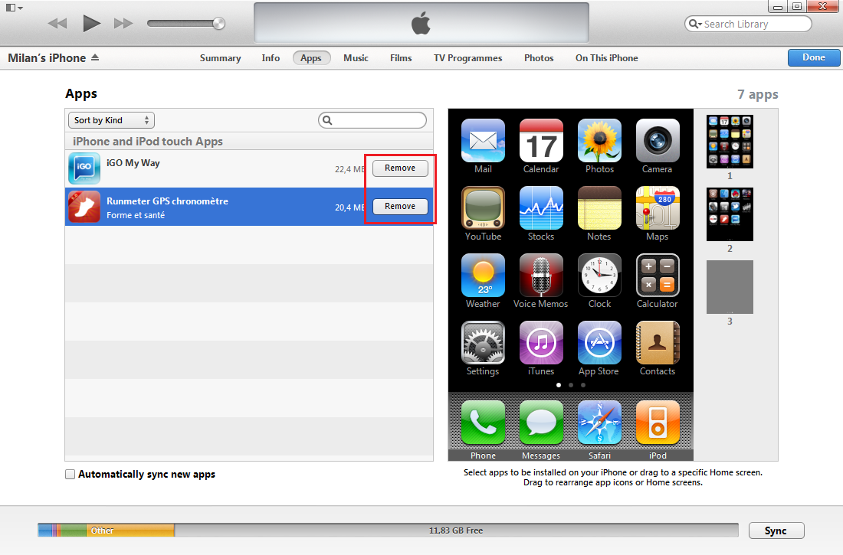The width and height of the screenshot is (843, 555).
Task: Click the Runmeter GPS chronomètre app icon
Action: 84,207
